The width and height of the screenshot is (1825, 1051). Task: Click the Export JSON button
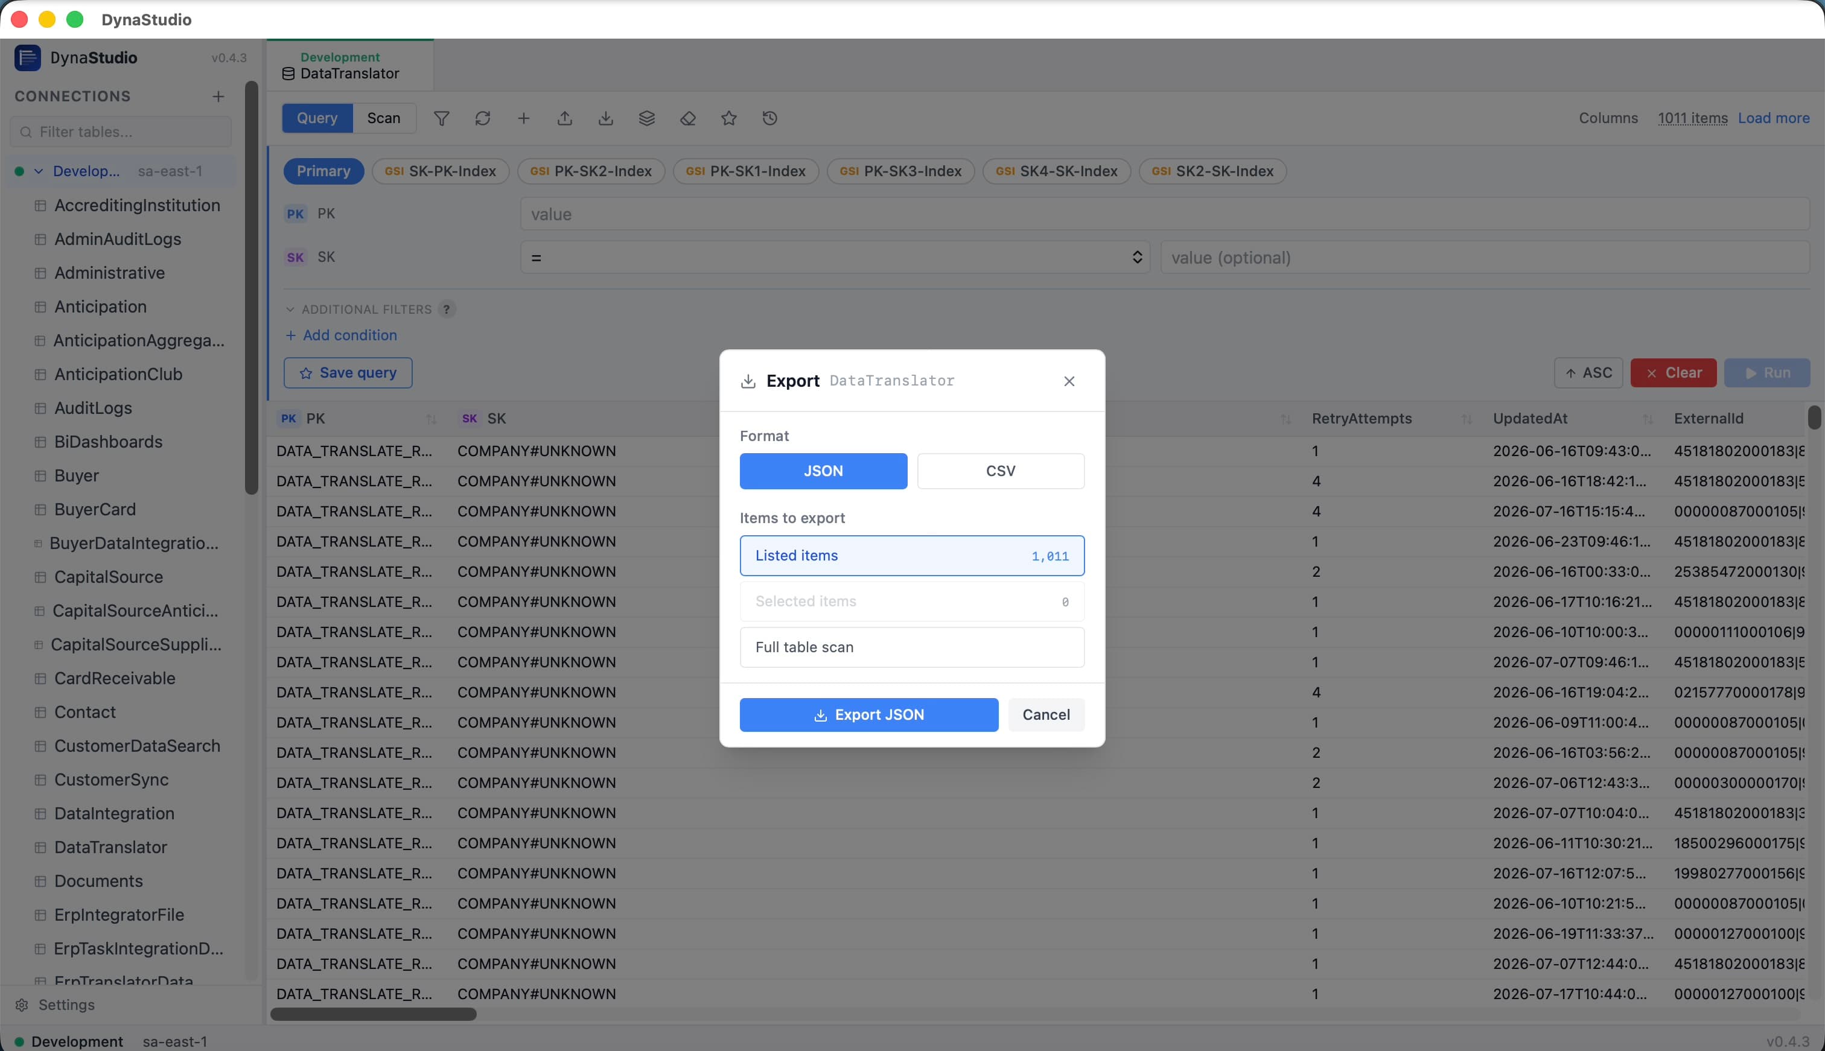coord(869,716)
